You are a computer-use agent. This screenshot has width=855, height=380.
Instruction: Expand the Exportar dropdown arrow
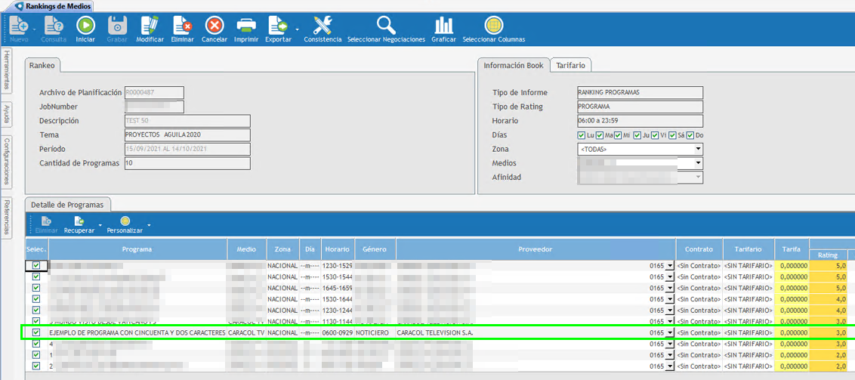pos(297,29)
